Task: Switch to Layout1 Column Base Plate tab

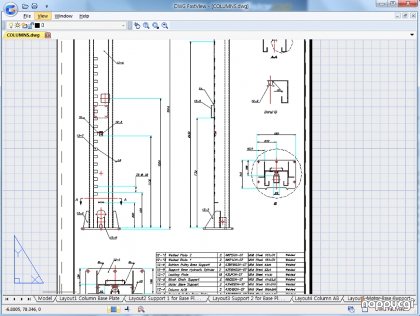Action: tap(89, 298)
